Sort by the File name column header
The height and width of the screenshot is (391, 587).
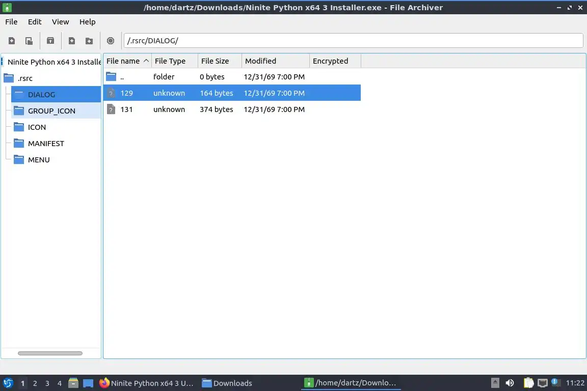click(x=127, y=61)
